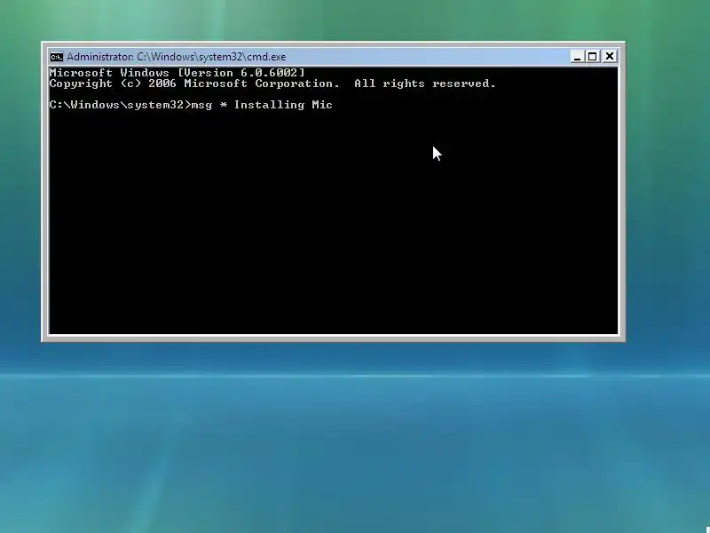Viewport: 710px width, 533px height.
Task: Open the cmd.exe system menu icon
Action: point(57,57)
